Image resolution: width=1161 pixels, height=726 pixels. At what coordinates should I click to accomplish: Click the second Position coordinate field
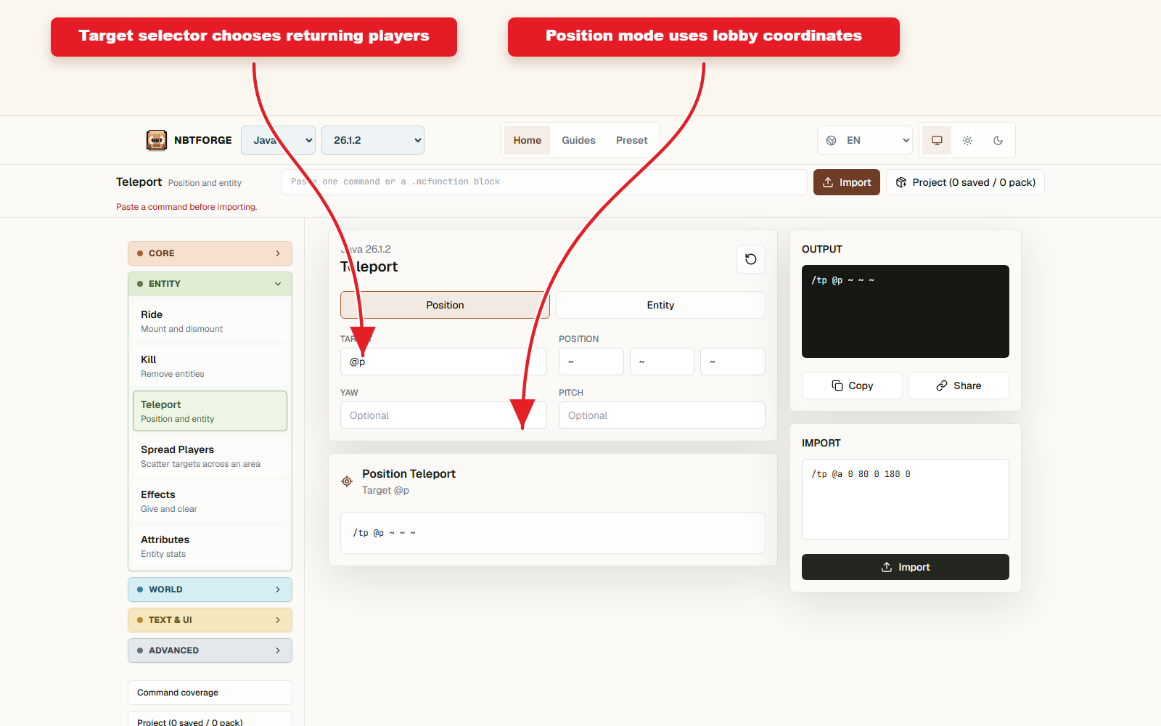662,362
